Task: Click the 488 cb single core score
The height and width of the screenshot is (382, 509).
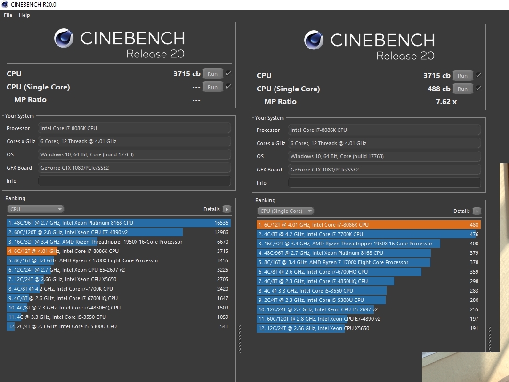Action: pos(439,89)
